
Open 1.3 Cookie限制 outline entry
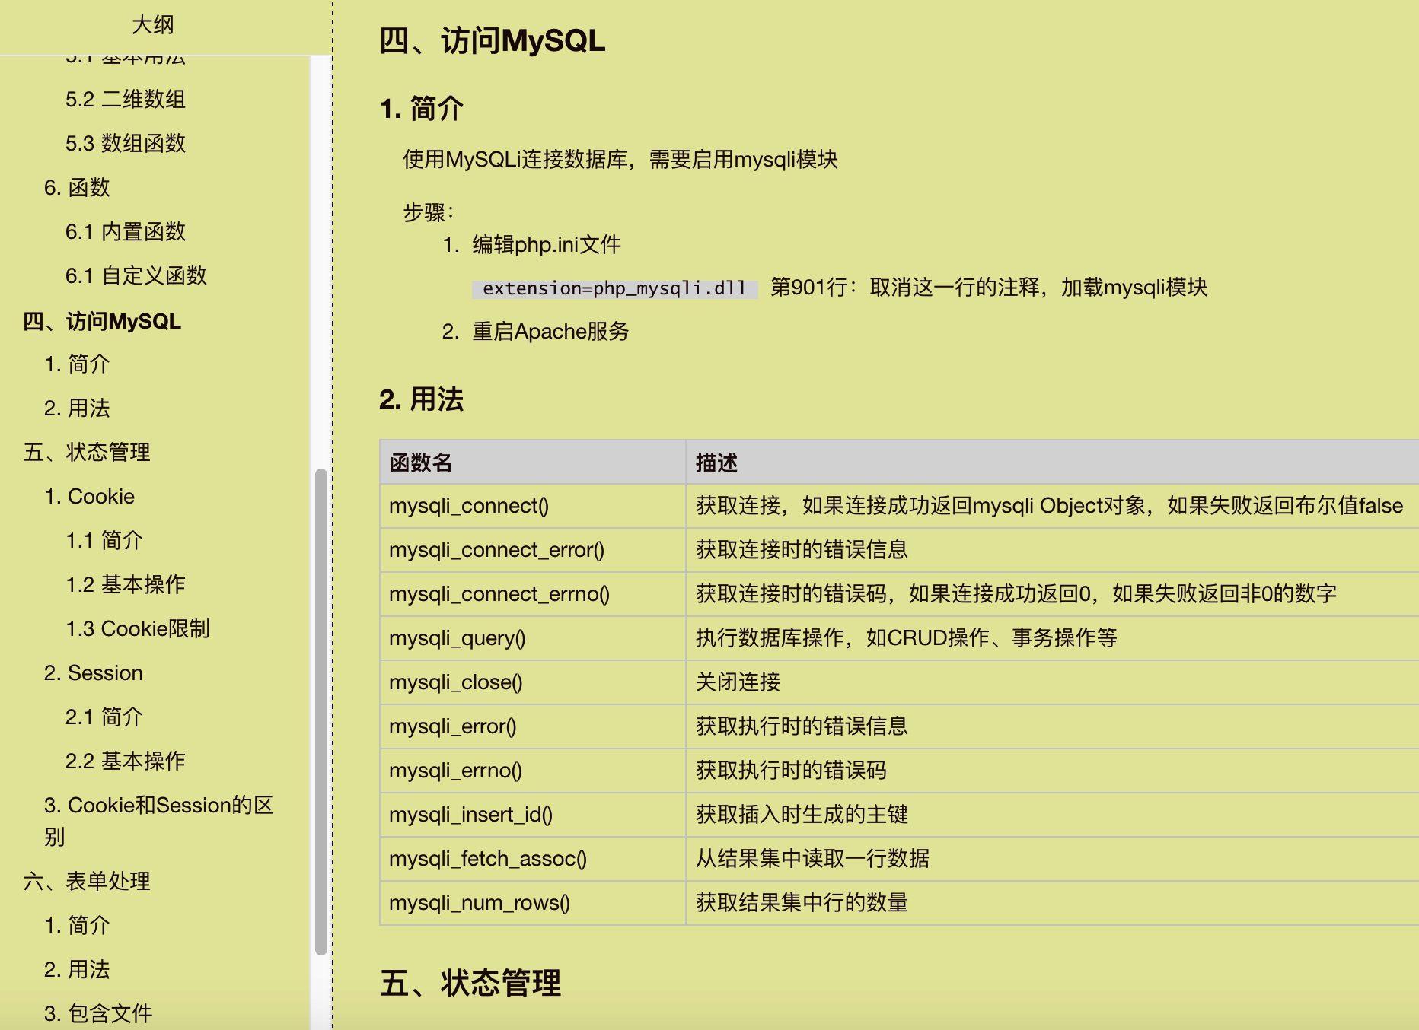pos(138,628)
